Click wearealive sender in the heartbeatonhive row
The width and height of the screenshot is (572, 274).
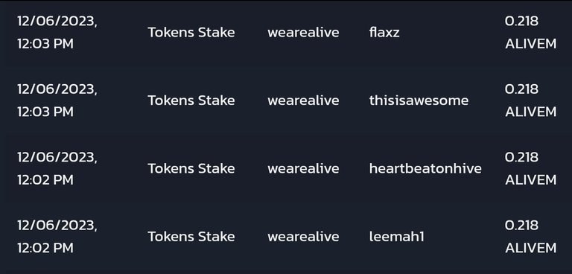[x=304, y=168]
